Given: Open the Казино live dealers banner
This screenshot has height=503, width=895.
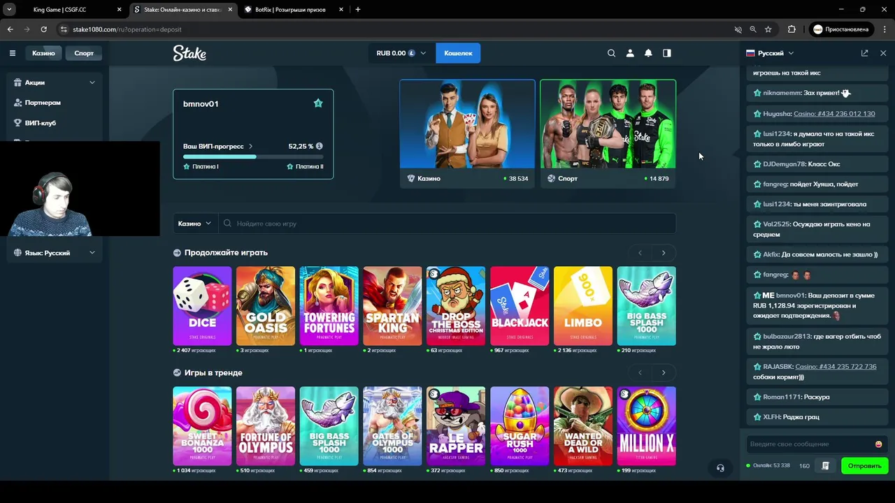Looking at the screenshot, I should 467,134.
